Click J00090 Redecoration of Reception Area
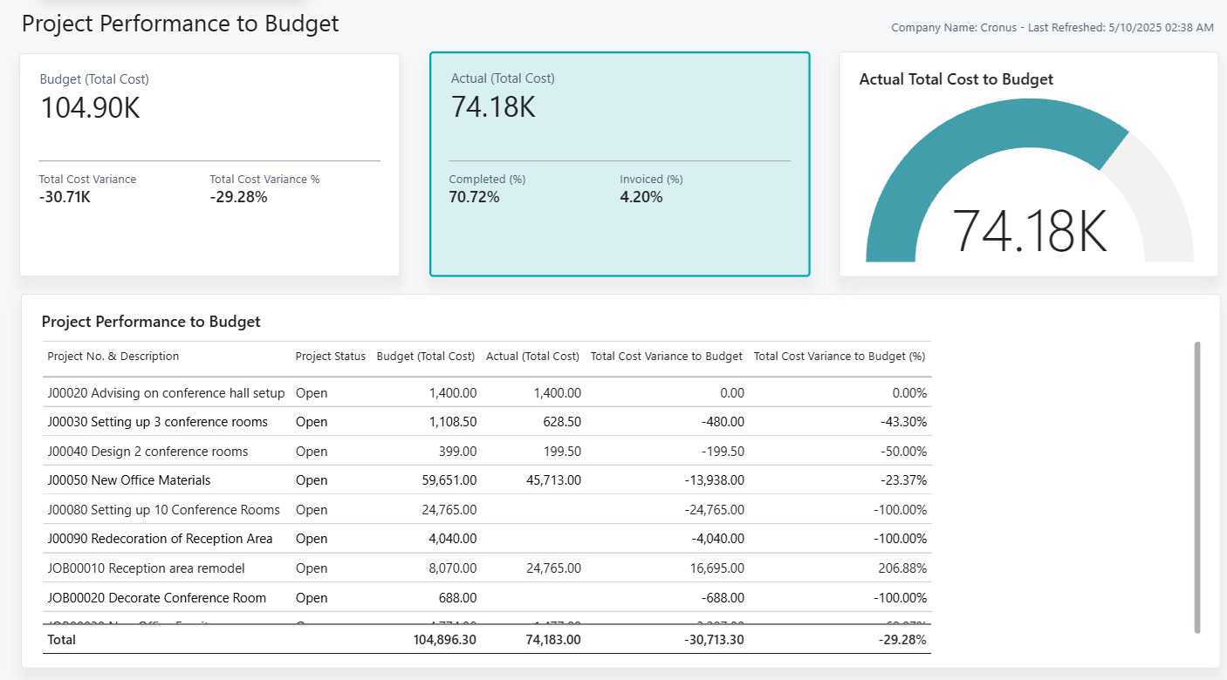Viewport: 1227px width, 680px height. click(160, 539)
